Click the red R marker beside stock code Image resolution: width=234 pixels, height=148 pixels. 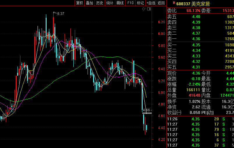tap(174, 3)
